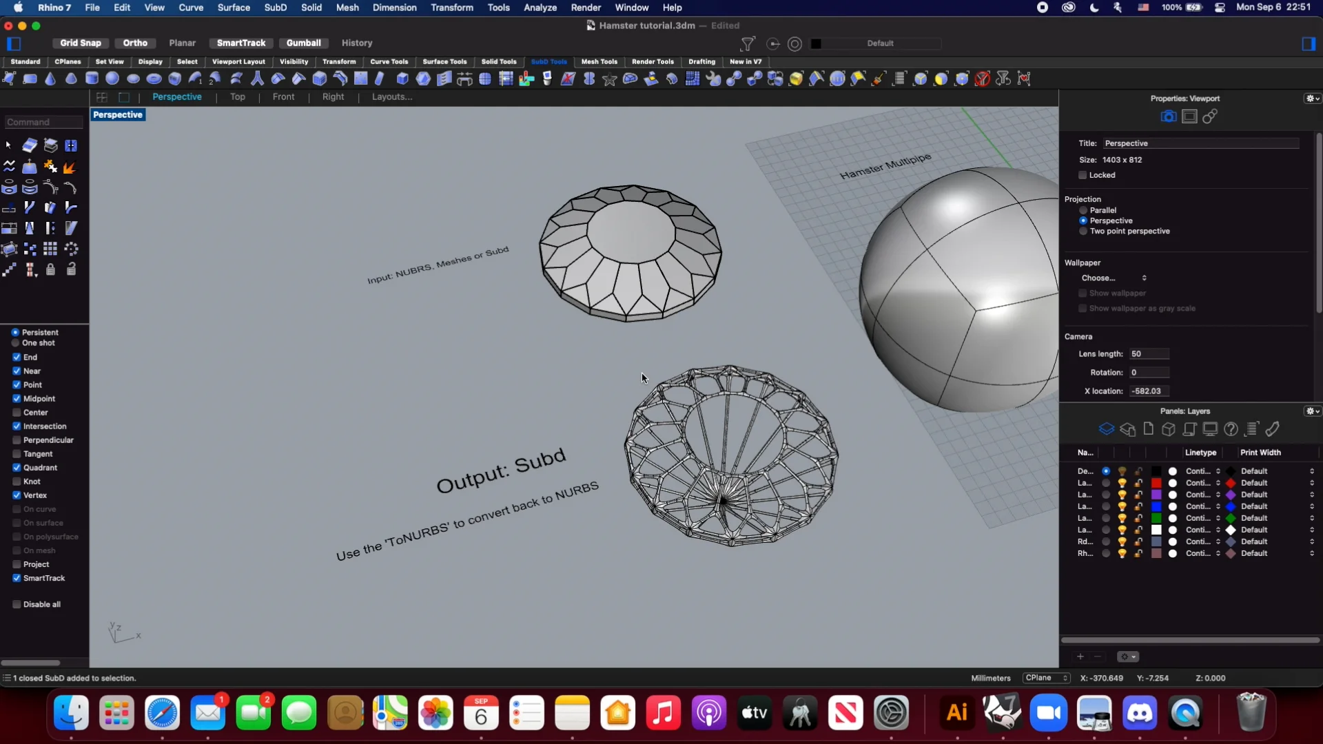Uncheck the Quadrant object snap
Screen dimensions: 1323x744
pos(17,468)
